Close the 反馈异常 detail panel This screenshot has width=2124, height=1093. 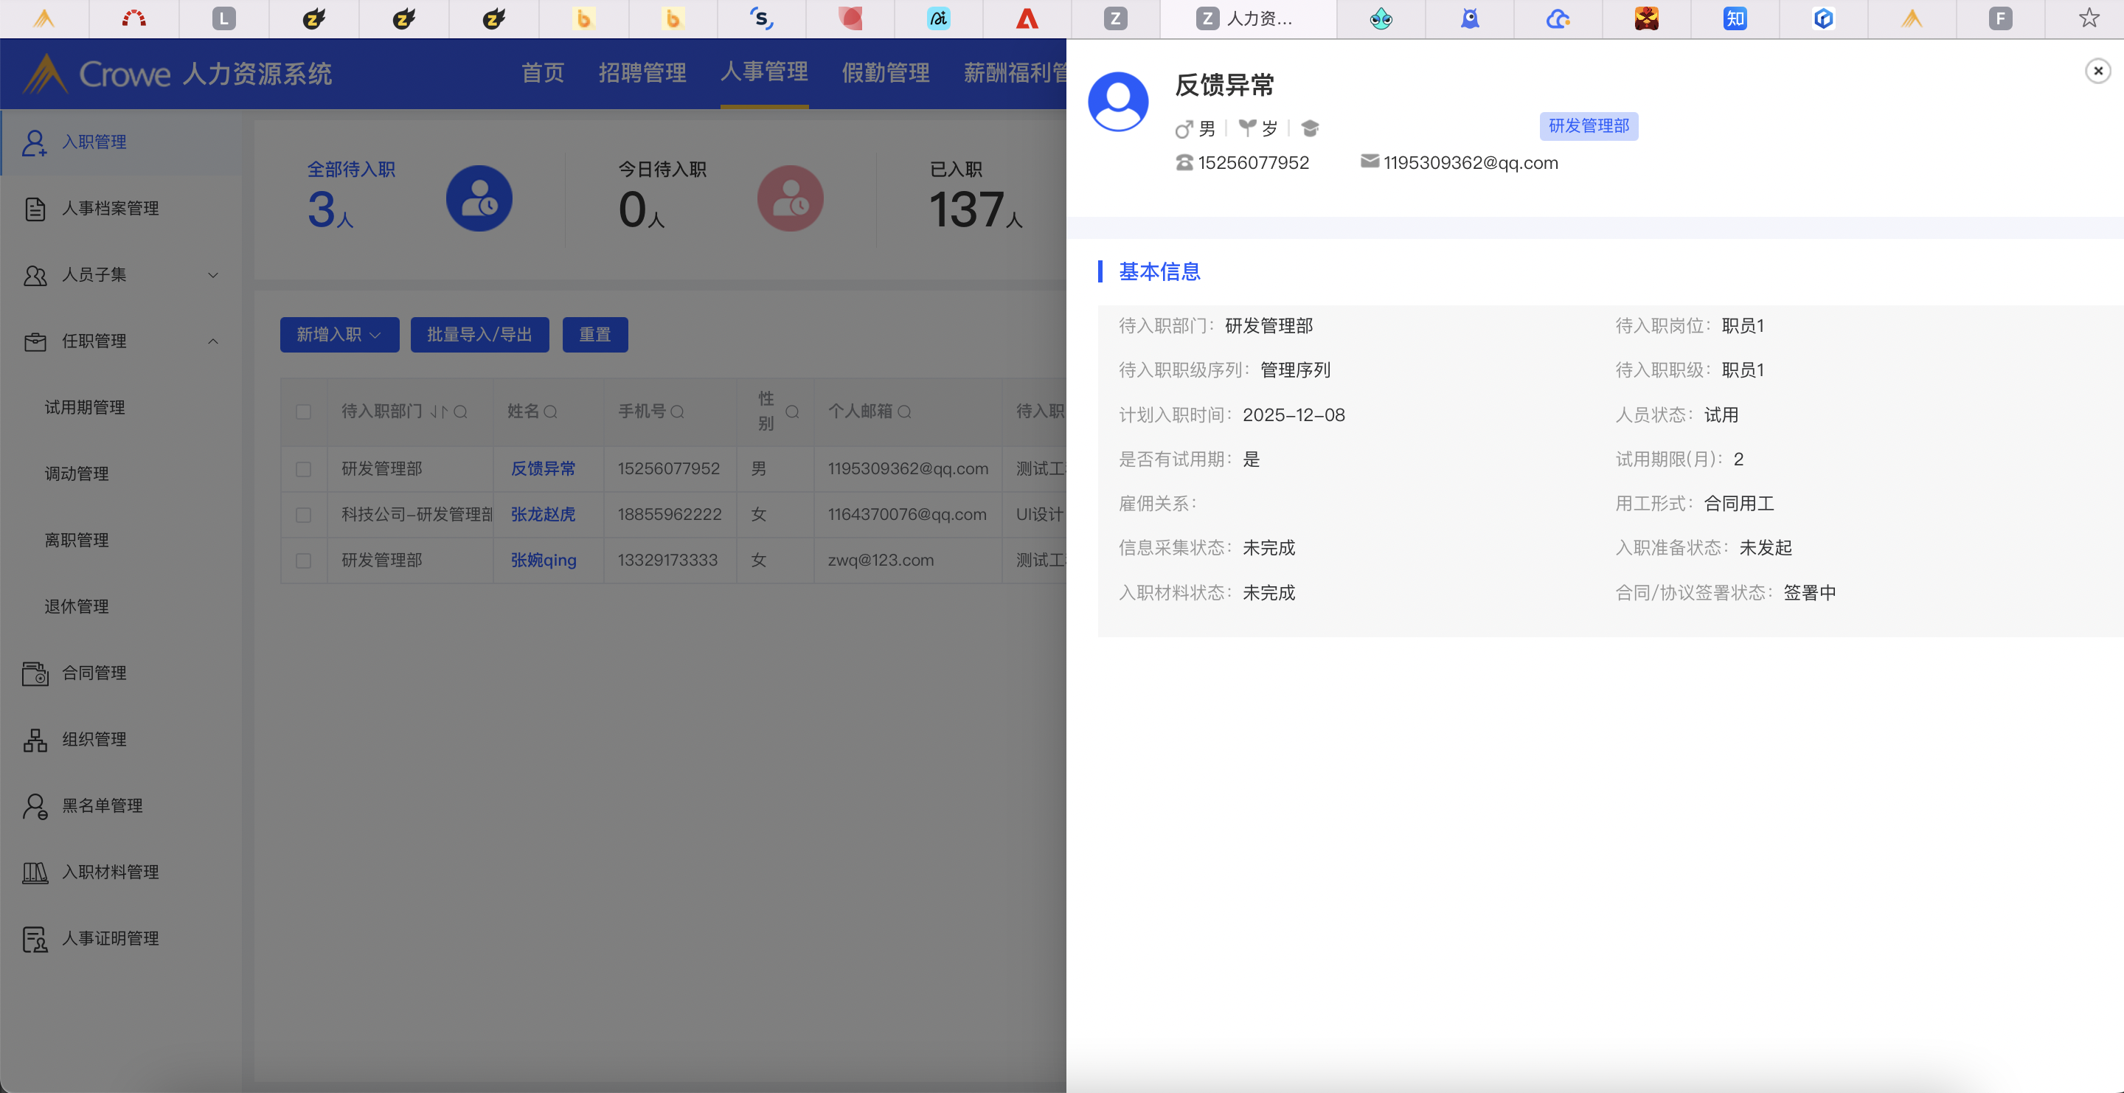pyautogui.click(x=2097, y=71)
